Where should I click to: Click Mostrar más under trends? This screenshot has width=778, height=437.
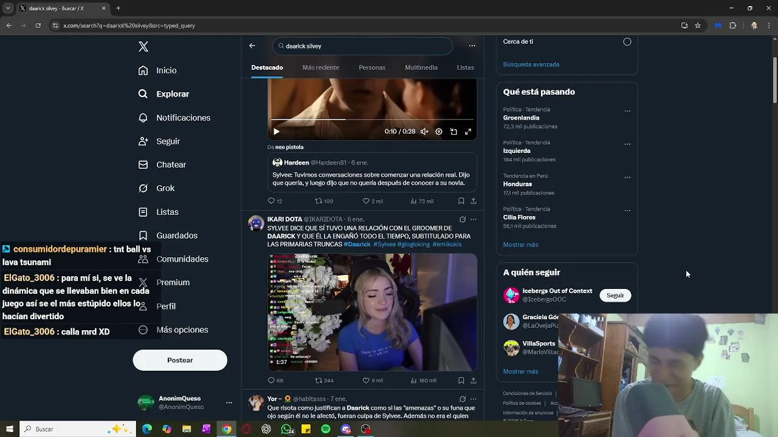[x=520, y=245]
